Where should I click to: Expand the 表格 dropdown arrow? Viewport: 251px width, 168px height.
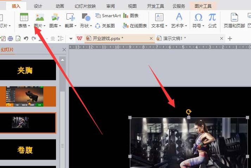[x=29, y=26]
